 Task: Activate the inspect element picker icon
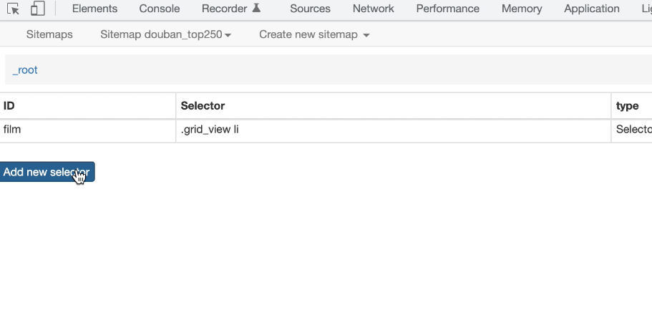tap(14, 9)
